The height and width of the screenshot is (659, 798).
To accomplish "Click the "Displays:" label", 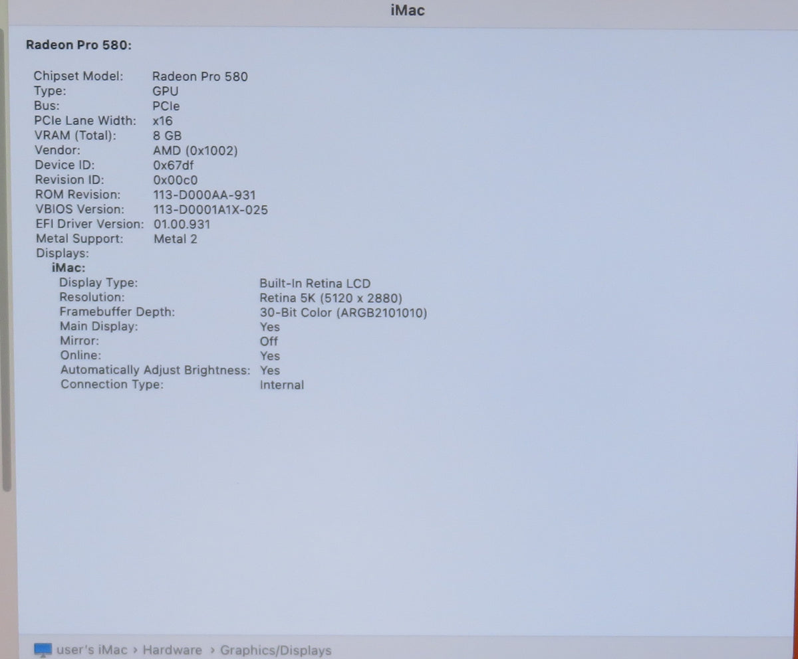I will point(63,254).
